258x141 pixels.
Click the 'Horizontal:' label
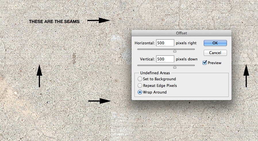pyautogui.click(x=145, y=43)
